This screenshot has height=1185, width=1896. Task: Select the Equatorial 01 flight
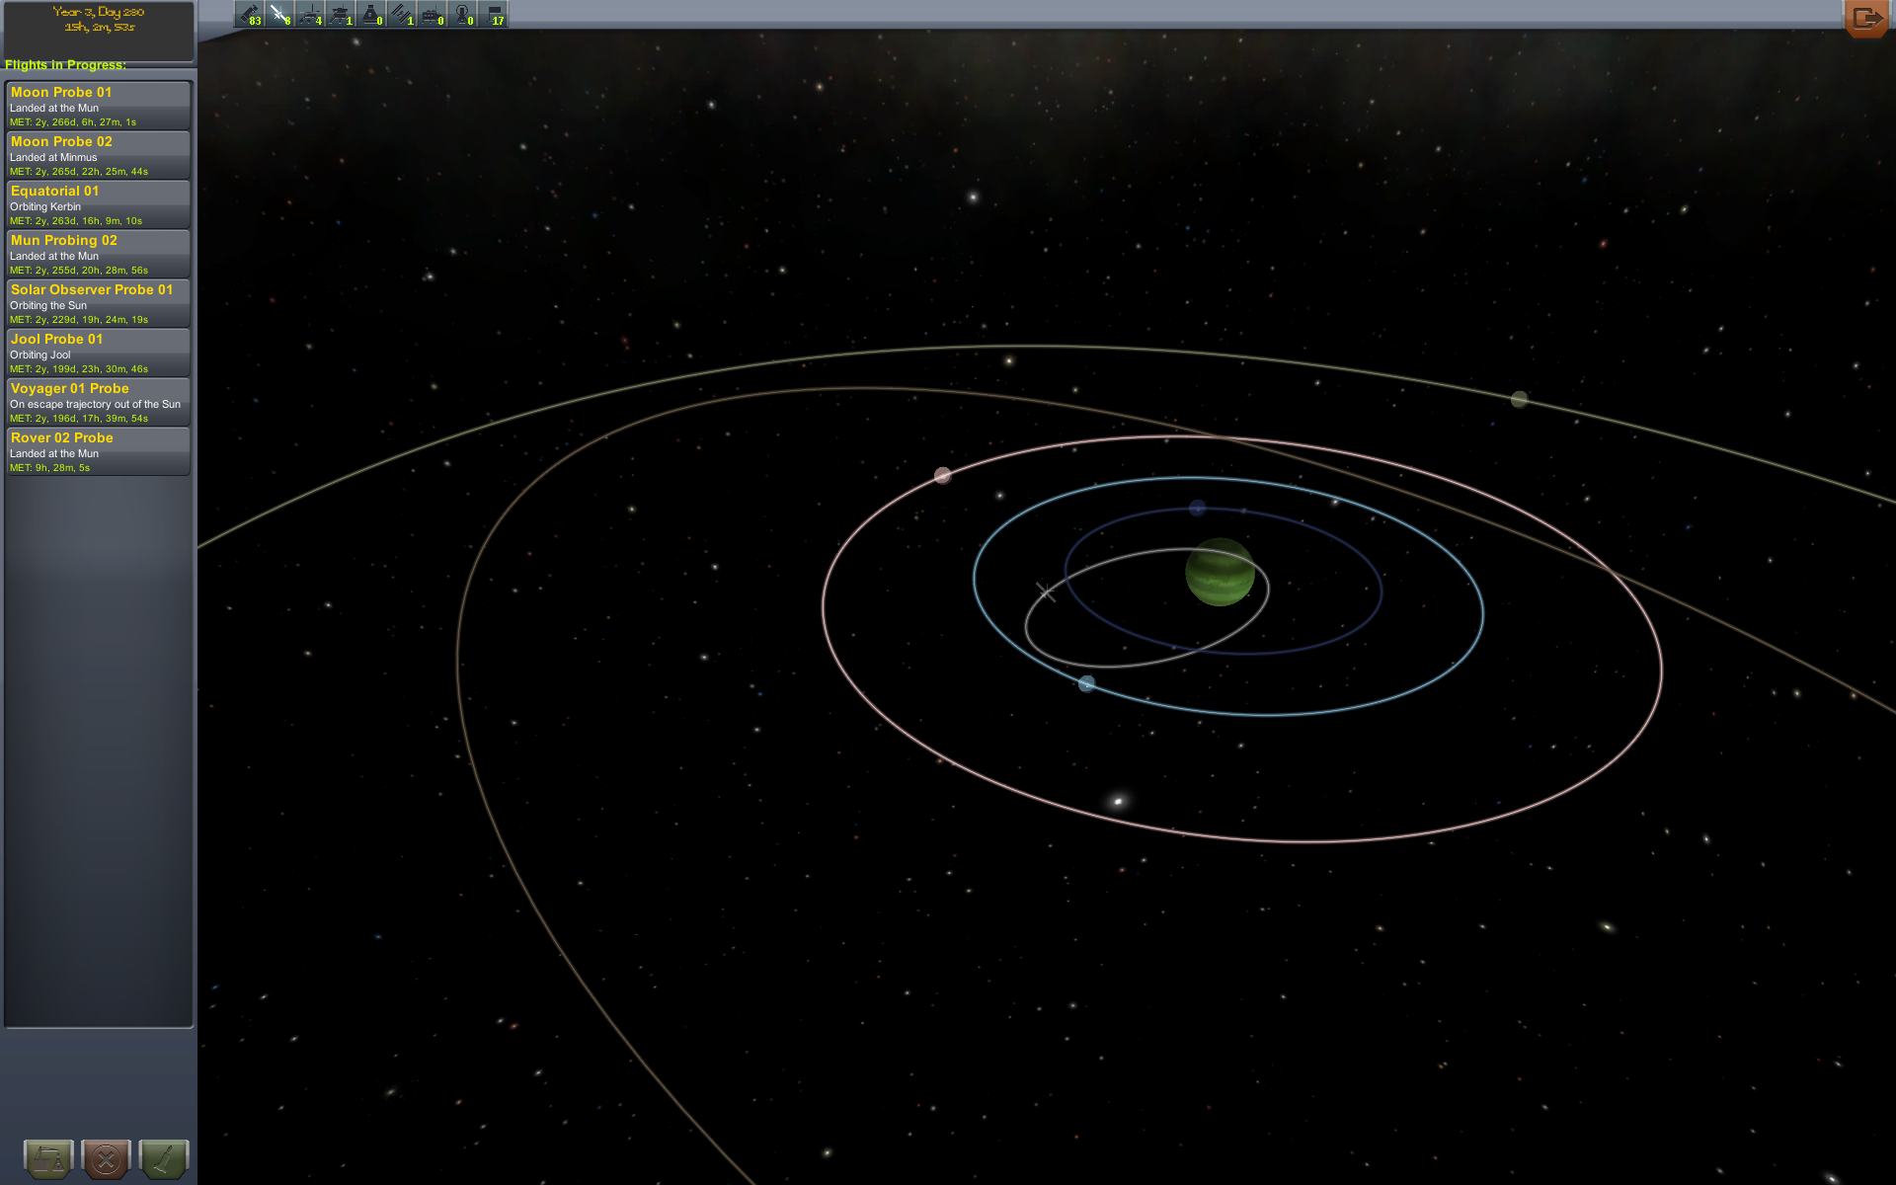[x=98, y=204]
